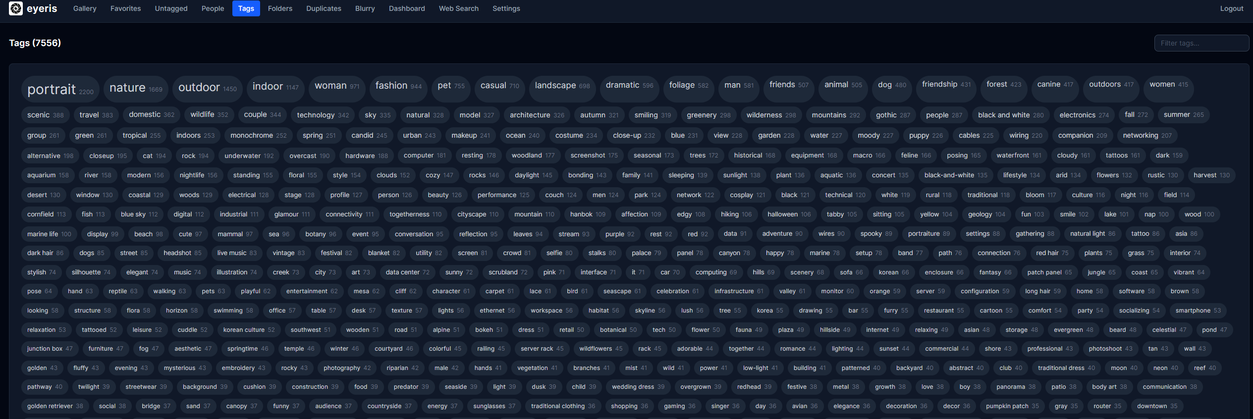Go to Favorites page
The height and width of the screenshot is (419, 1253).
tap(125, 8)
